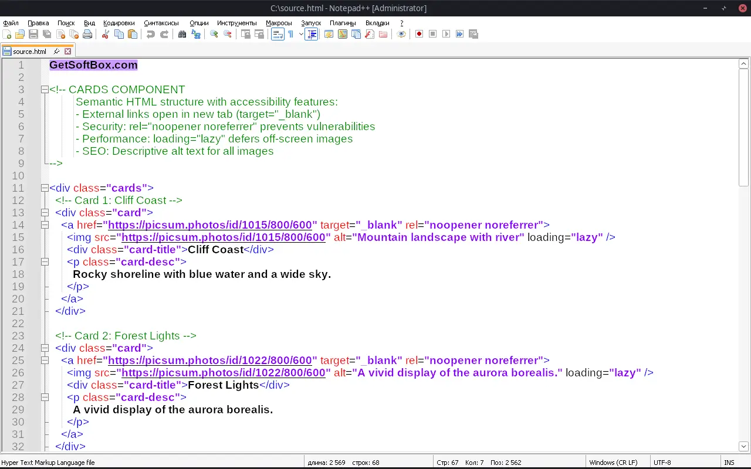The height and width of the screenshot is (469, 751).
Task: Click the Monitoring eye icon
Action: 401,34
